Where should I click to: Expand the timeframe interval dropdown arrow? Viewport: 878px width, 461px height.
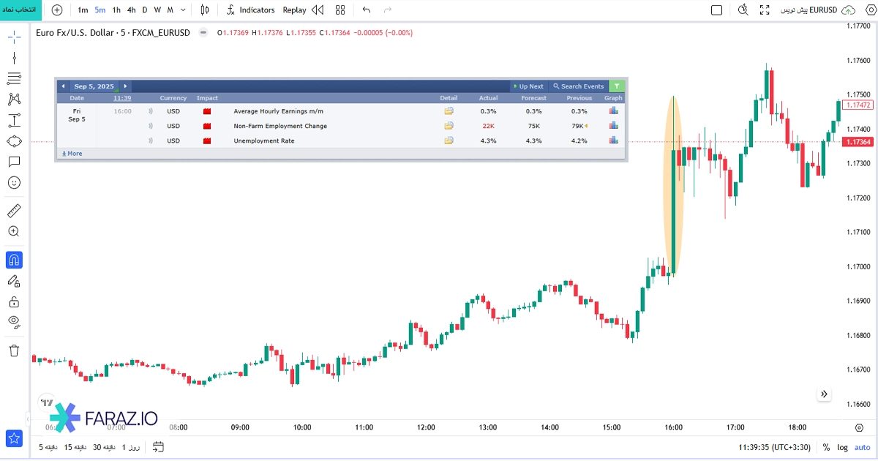[x=183, y=10]
